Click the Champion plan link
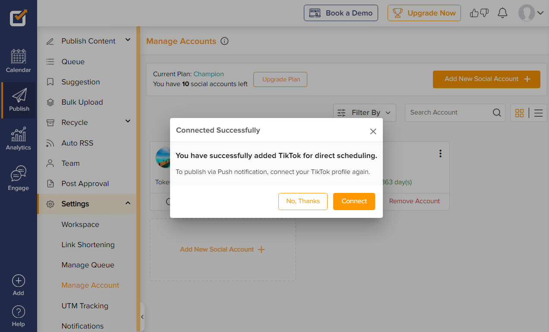549x332 pixels. (208, 74)
